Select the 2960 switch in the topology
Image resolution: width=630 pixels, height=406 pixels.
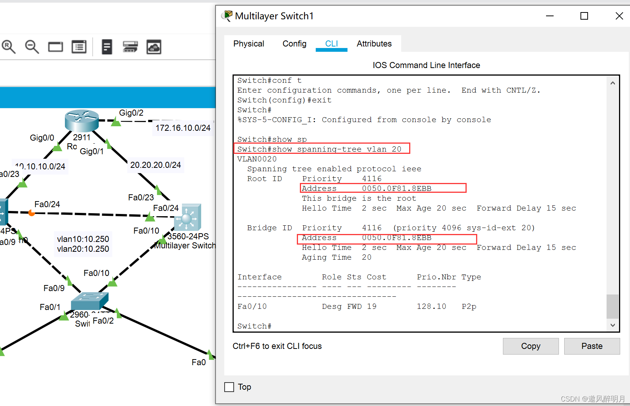[89, 301]
